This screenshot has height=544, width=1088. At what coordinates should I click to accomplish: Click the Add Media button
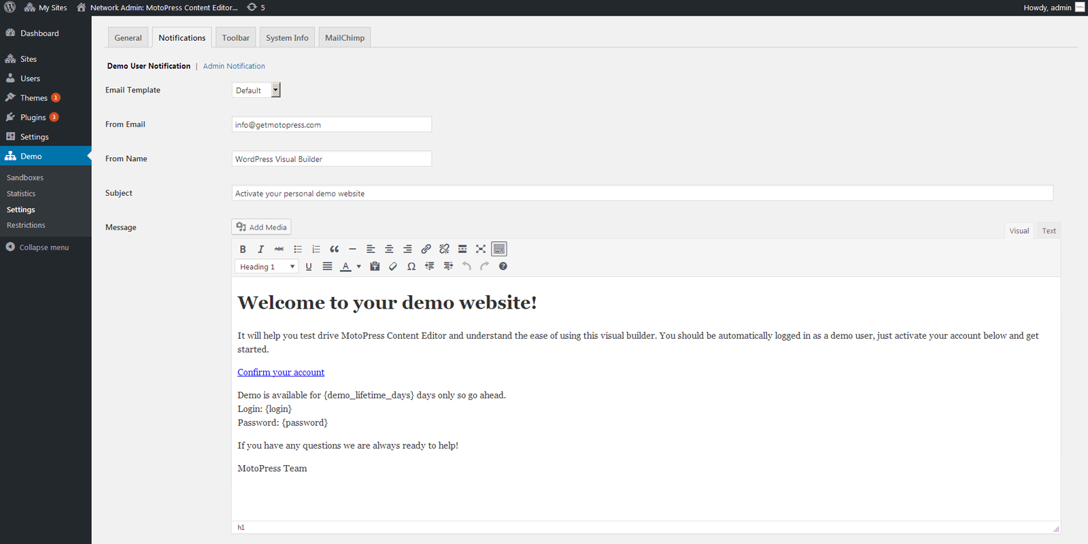pos(262,227)
